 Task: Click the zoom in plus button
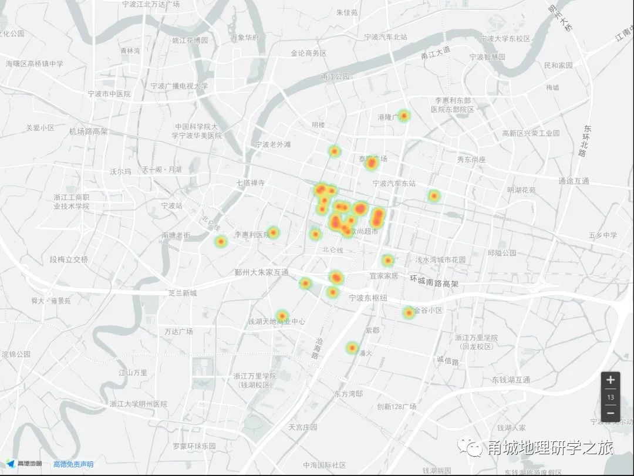pyautogui.click(x=611, y=380)
